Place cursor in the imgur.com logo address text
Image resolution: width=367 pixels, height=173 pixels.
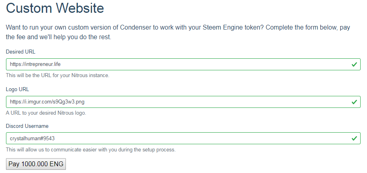[47, 102]
